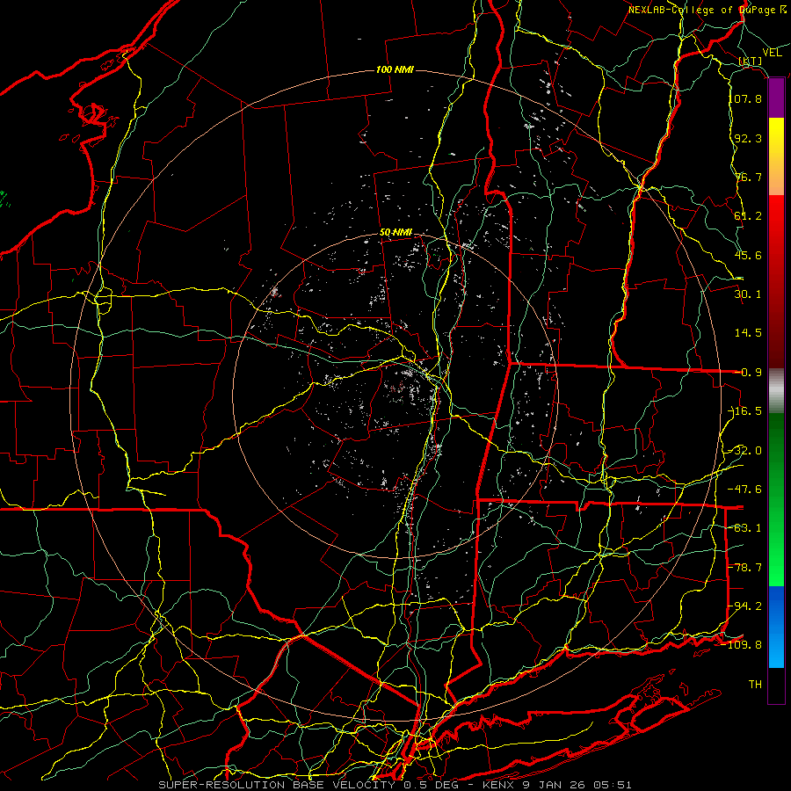Click the -109.8 velocity scale value
Viewport: 791px width, 791px height.
(743, 645)
